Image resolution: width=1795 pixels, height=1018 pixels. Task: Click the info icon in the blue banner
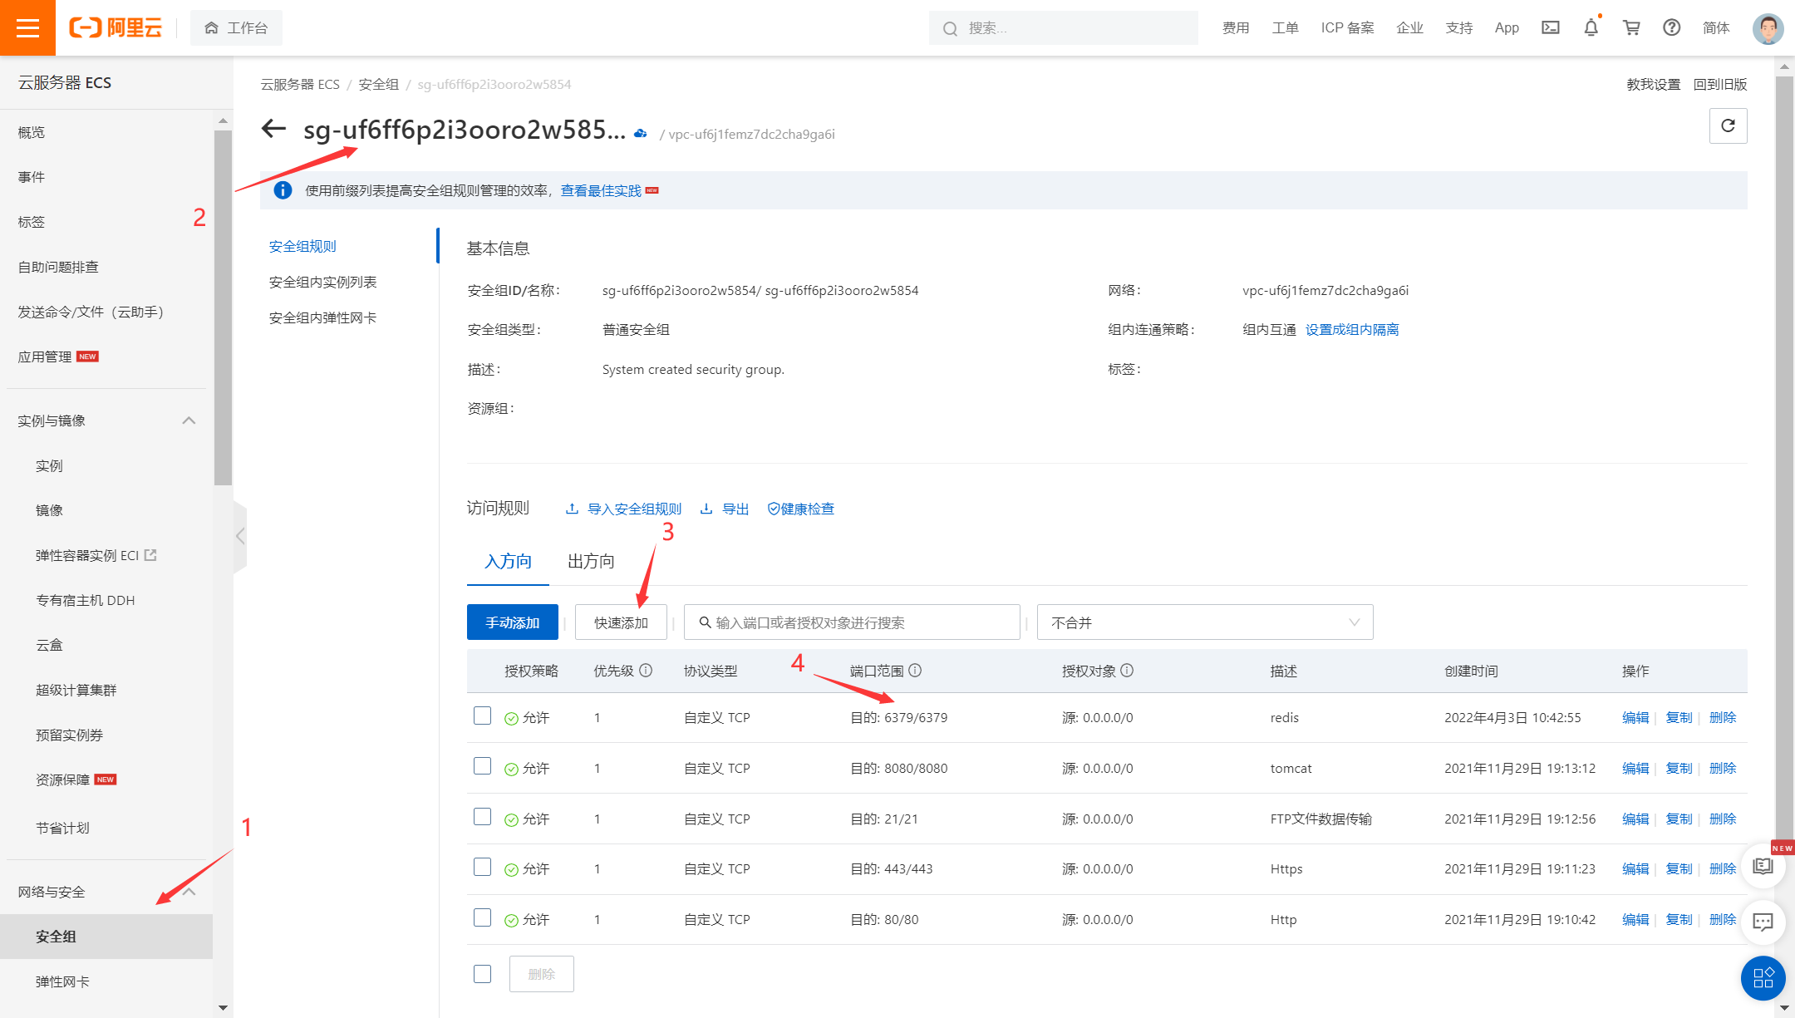tap(283, 190)
